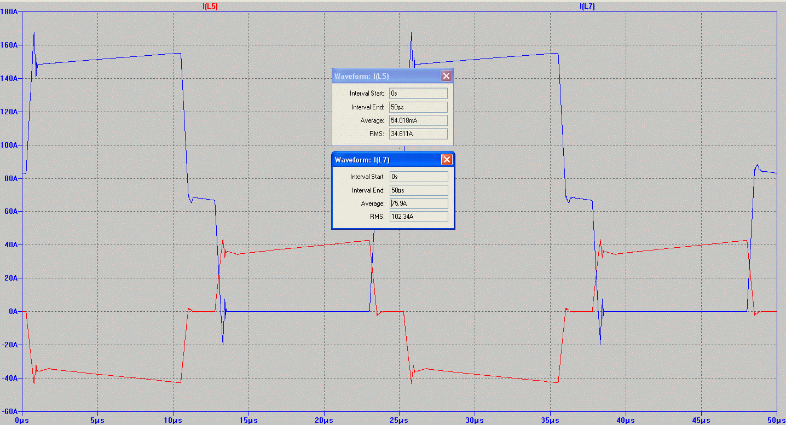Select the 34.611A RMS field
The height and width of the screenshot is (425, 786).
click(418, 134)
